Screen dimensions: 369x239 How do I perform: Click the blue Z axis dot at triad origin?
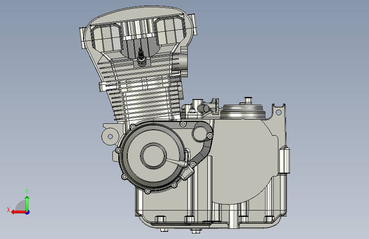(x=28, y=212)
